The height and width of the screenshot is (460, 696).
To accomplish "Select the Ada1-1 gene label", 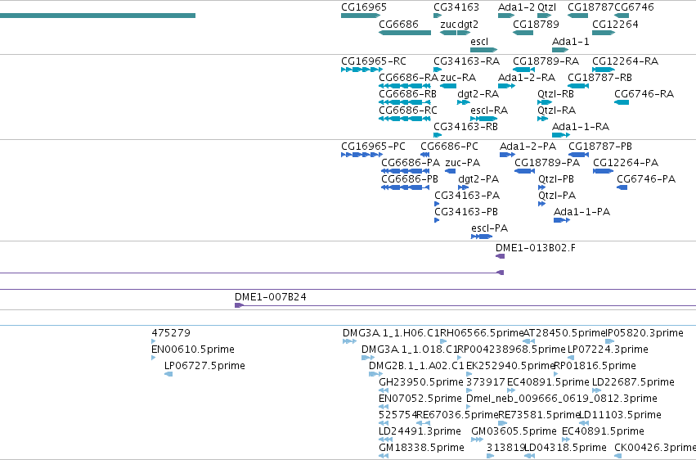I will click(570, 41).
